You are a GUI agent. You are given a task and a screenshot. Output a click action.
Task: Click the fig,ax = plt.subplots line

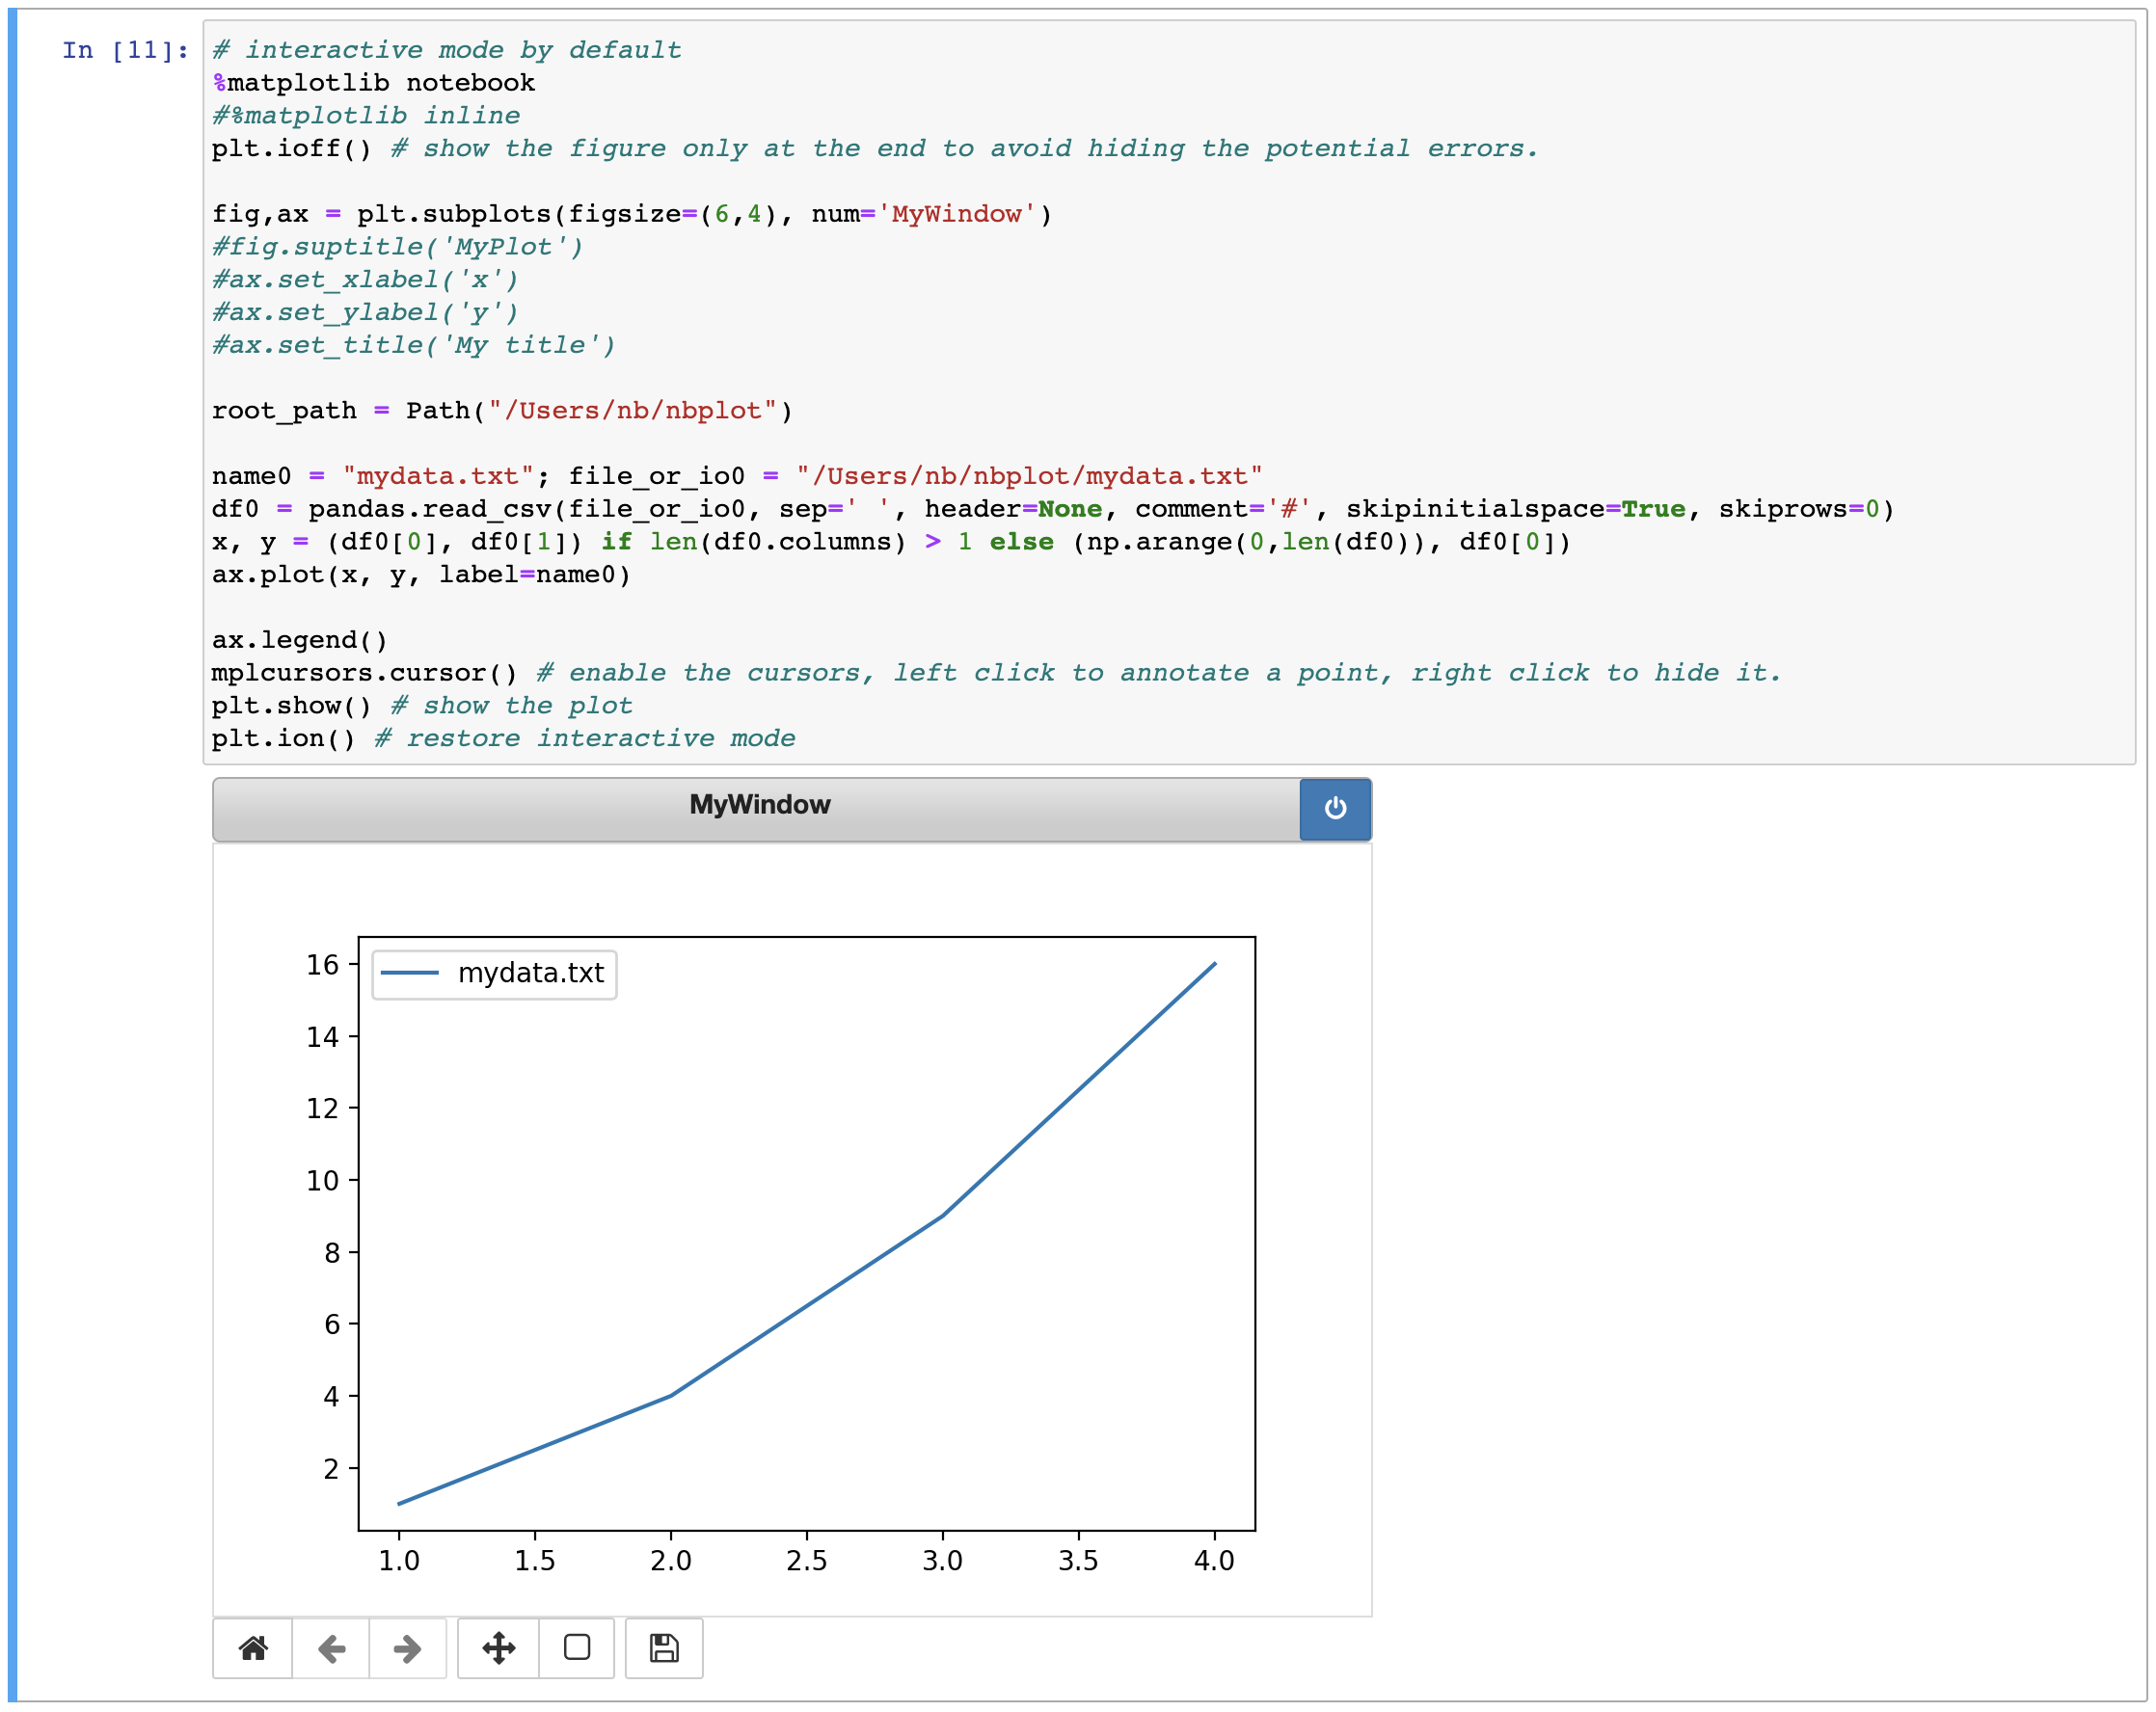pos(632,214)
